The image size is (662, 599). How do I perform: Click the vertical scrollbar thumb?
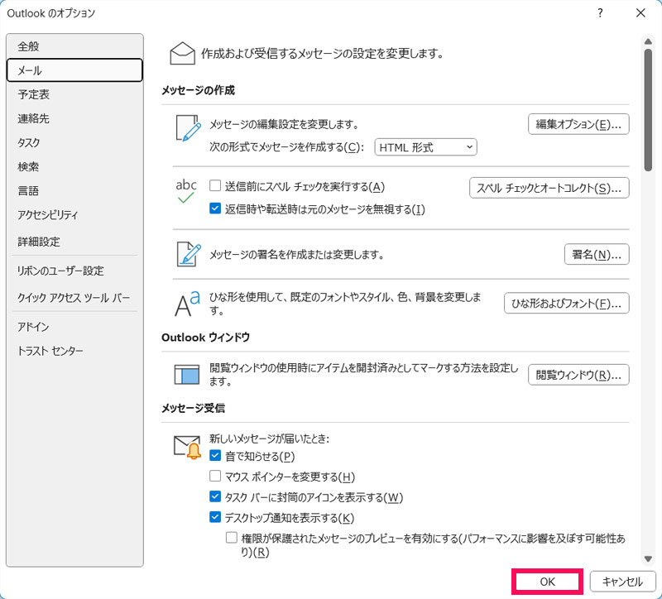coord(648,110)
